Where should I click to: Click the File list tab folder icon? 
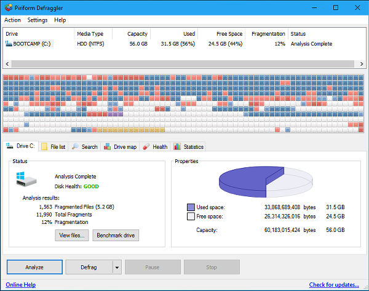coord(44,146)
